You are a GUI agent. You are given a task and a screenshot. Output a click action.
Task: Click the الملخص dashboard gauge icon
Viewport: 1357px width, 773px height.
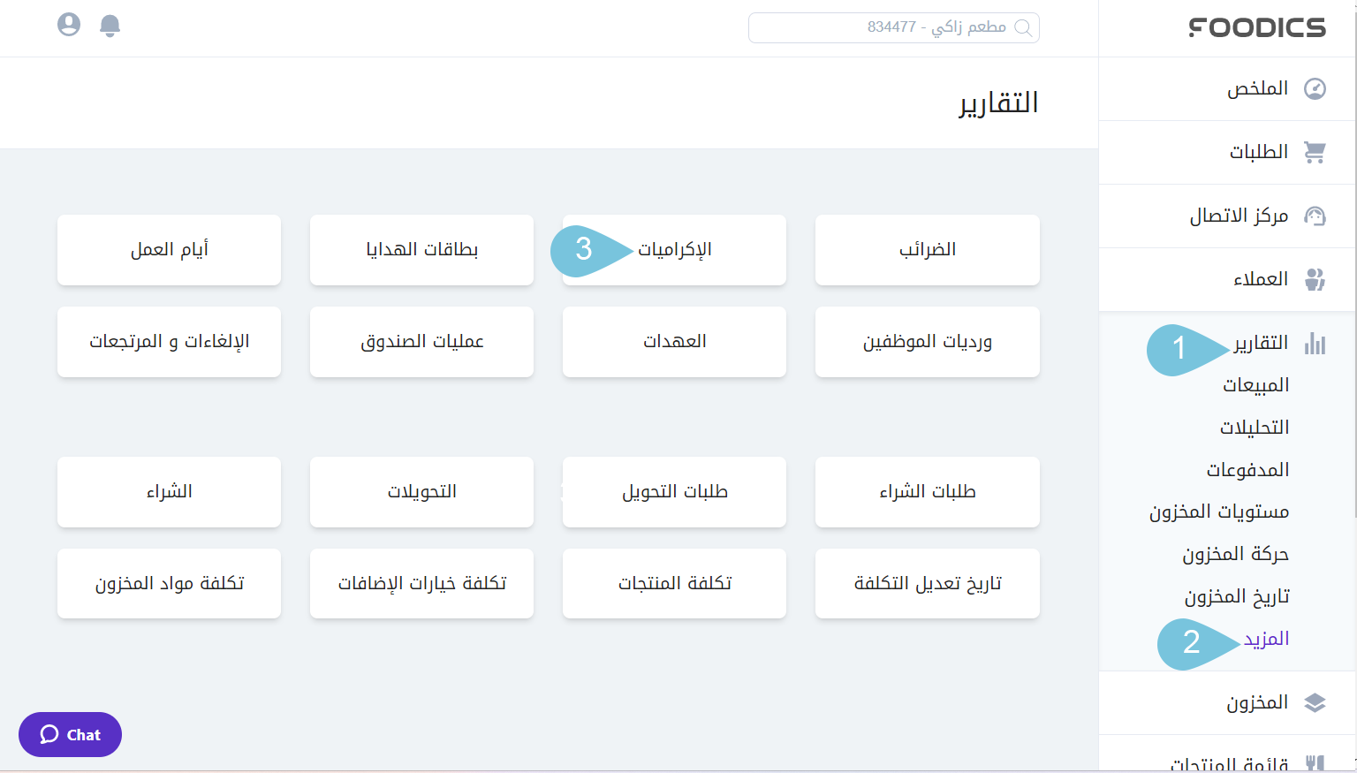(x=1315, y=89)
